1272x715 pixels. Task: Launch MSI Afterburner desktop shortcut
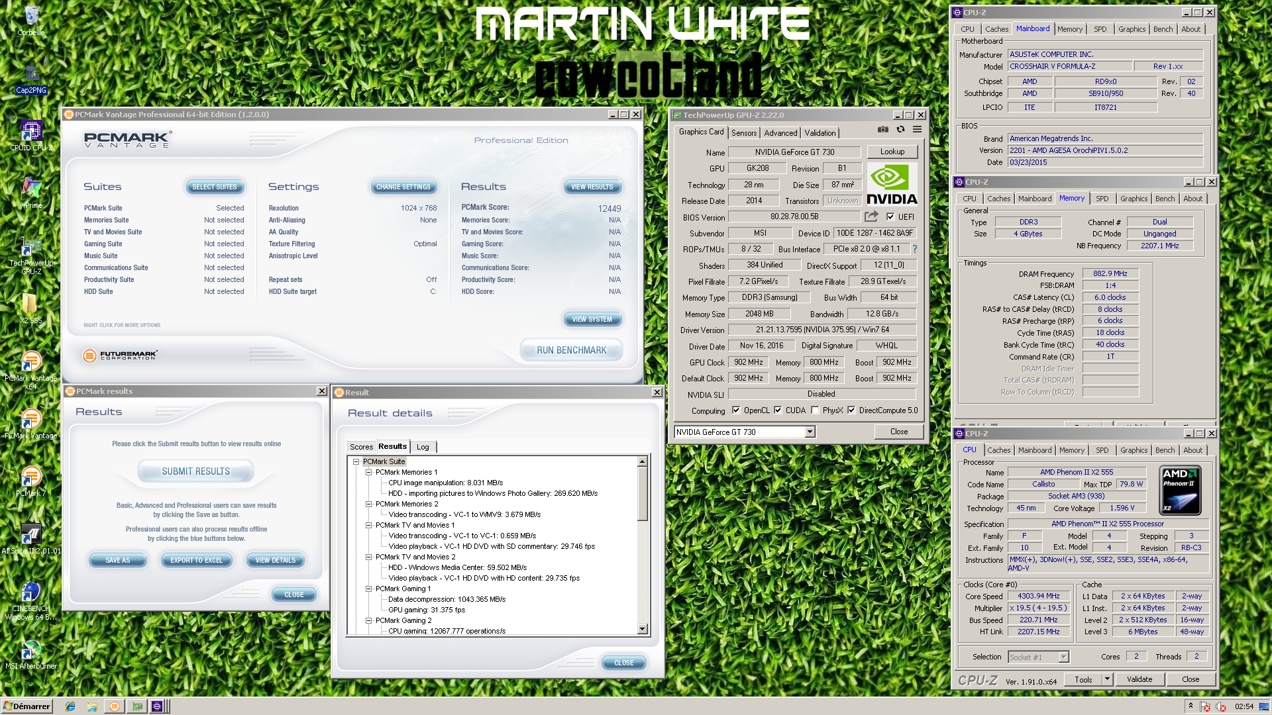30,655
